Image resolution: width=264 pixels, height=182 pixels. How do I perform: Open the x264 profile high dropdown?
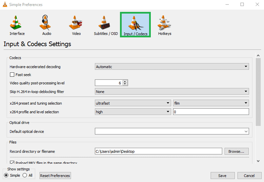tap(133, 112)
